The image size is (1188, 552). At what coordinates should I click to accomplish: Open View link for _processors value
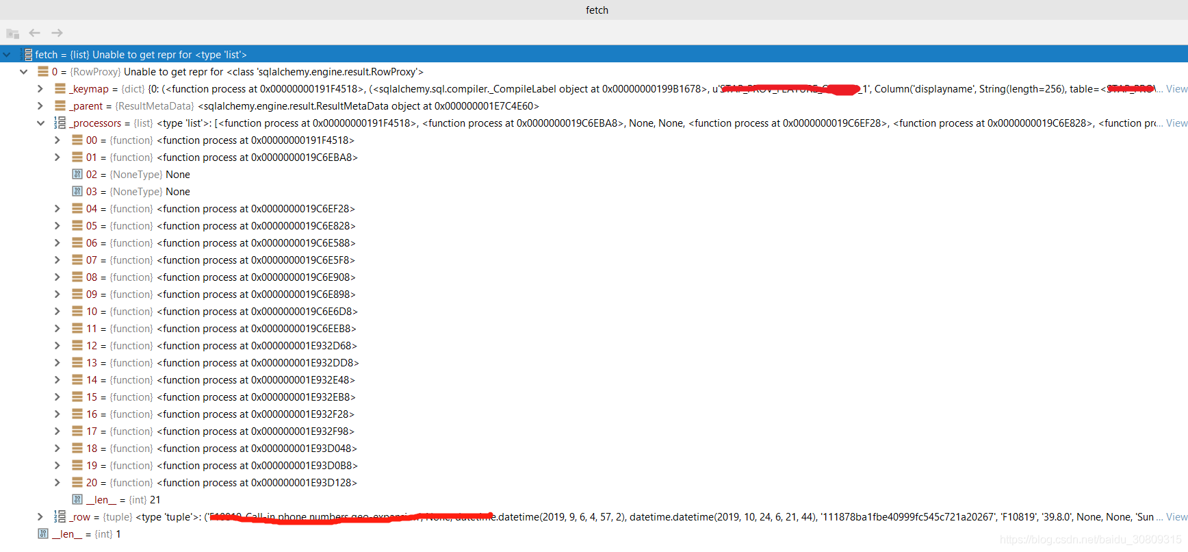[1176, 123]
